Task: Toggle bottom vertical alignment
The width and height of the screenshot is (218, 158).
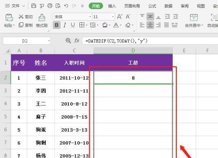Action: click(158, 17)
